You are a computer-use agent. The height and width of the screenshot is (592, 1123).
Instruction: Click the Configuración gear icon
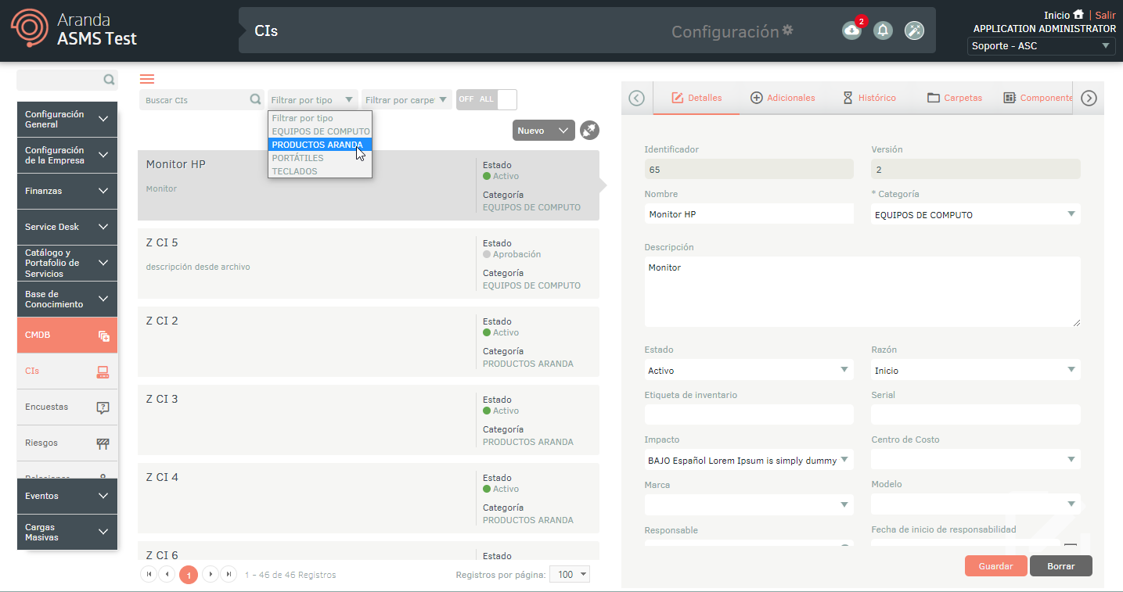click(x=787, y=30)
